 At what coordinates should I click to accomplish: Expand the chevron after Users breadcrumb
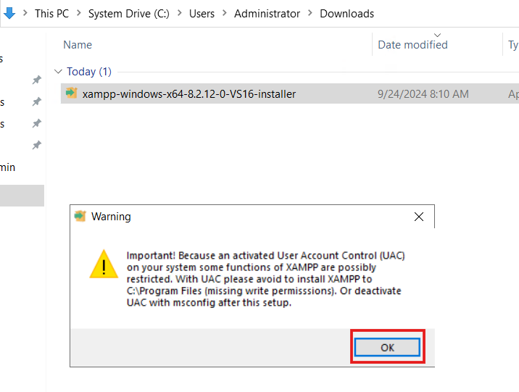pos(225,13)
